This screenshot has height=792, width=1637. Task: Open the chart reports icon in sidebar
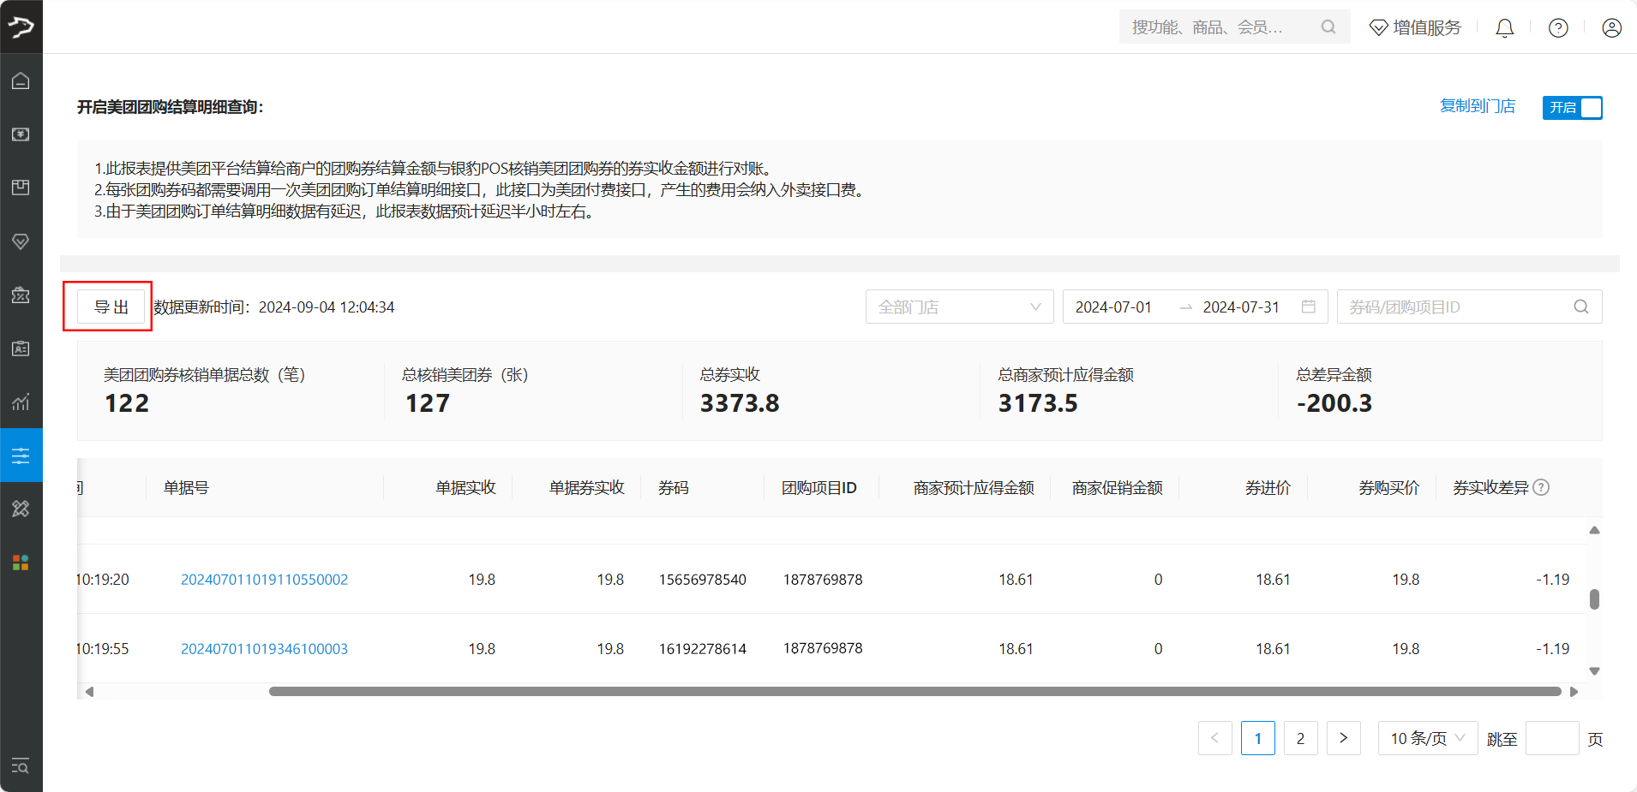21,402
